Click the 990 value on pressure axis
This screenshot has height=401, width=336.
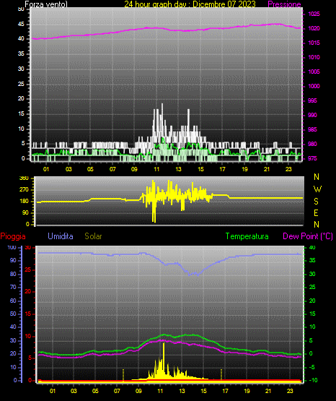312,115
